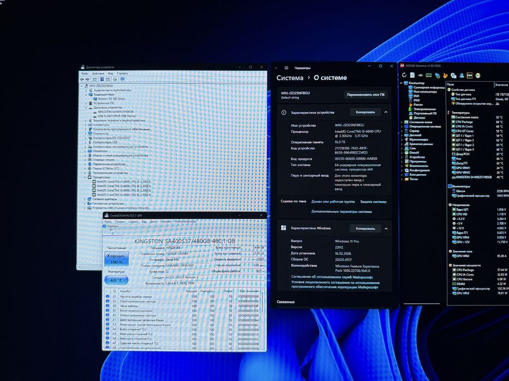Image resolution: width=509 pixels, height=381 pixels.
Task: Open the Сервис menu in CrystalDiskInfo
Action: point(133,222)
